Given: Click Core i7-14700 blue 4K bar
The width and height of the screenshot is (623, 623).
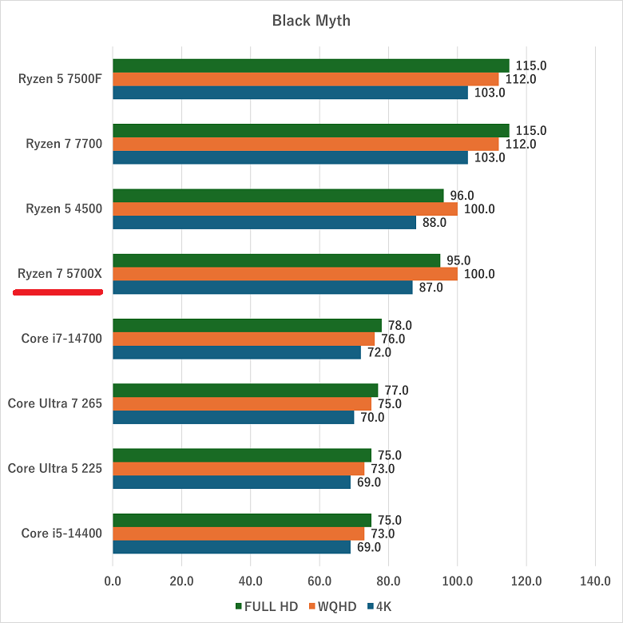Looking at the screenshot, I should click(x=236, y=352).
